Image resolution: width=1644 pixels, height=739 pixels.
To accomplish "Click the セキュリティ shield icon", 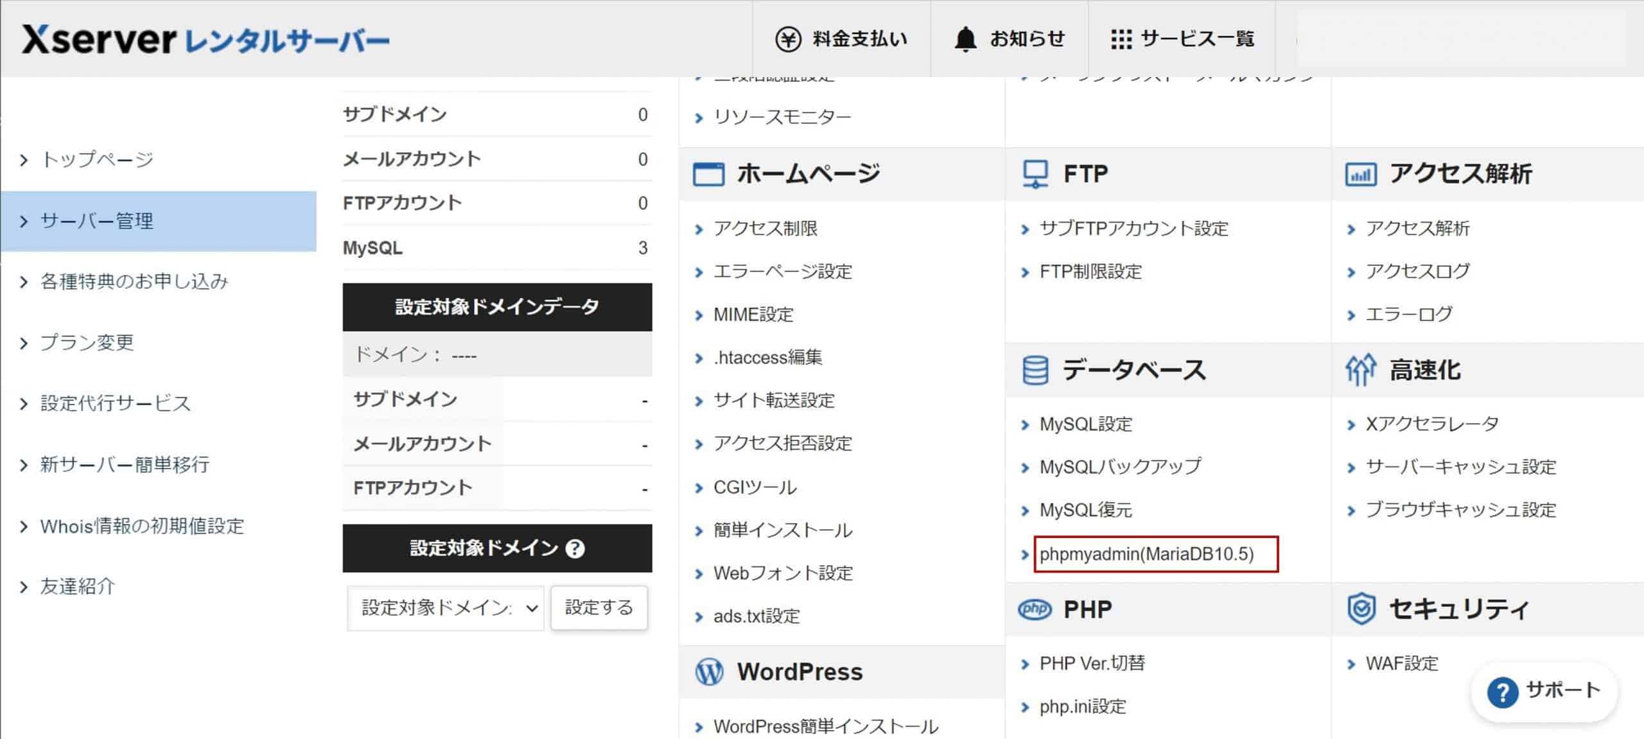I will point(1361,609).
